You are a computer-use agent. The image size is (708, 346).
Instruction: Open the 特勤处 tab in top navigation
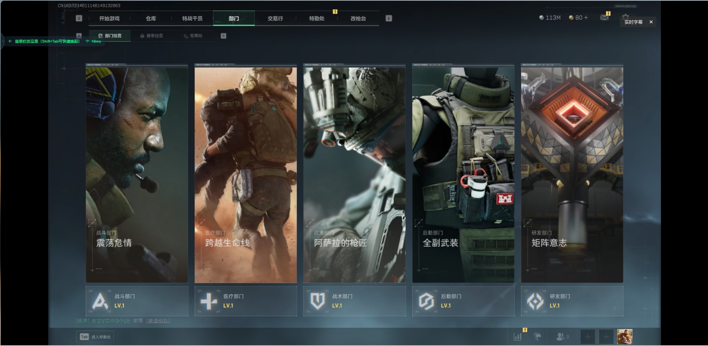(317, 18)
